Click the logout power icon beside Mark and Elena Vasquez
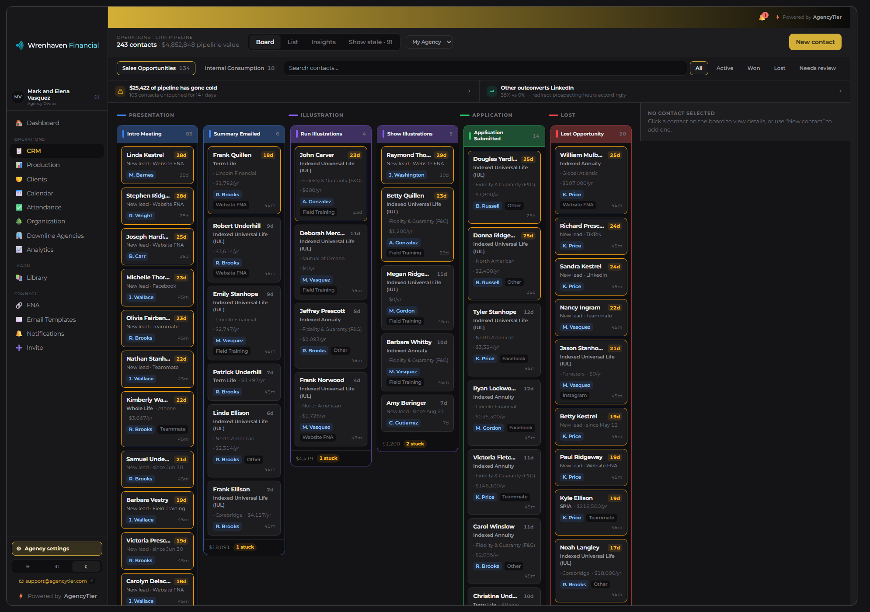 click(97, 97)
